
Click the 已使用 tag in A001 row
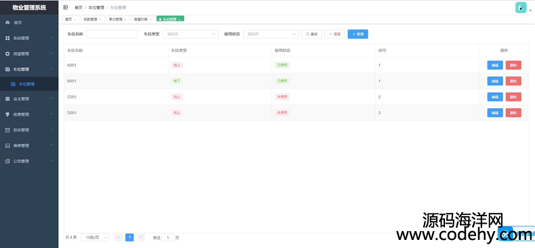point(282,65)
